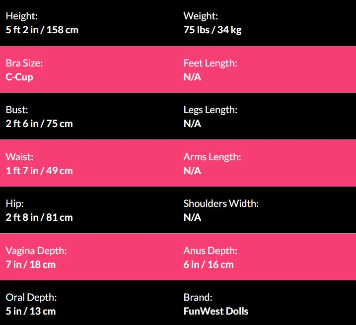356x325 pixels.
Task: Click the Legs Length label
Action: click(x=210, y=110)
